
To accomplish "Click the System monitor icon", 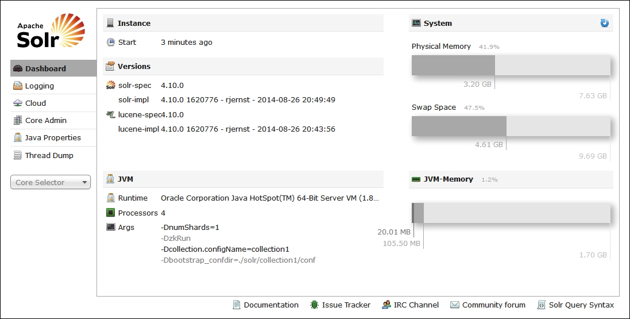I will click(416, 24).
